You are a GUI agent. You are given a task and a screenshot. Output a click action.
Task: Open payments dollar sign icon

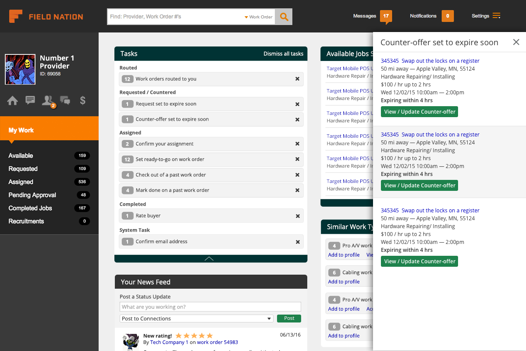point(82,100)
